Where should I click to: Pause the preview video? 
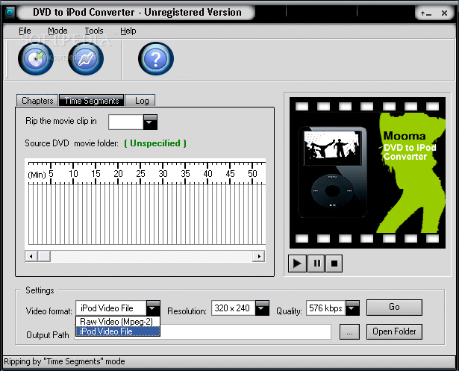coord(316,264)
